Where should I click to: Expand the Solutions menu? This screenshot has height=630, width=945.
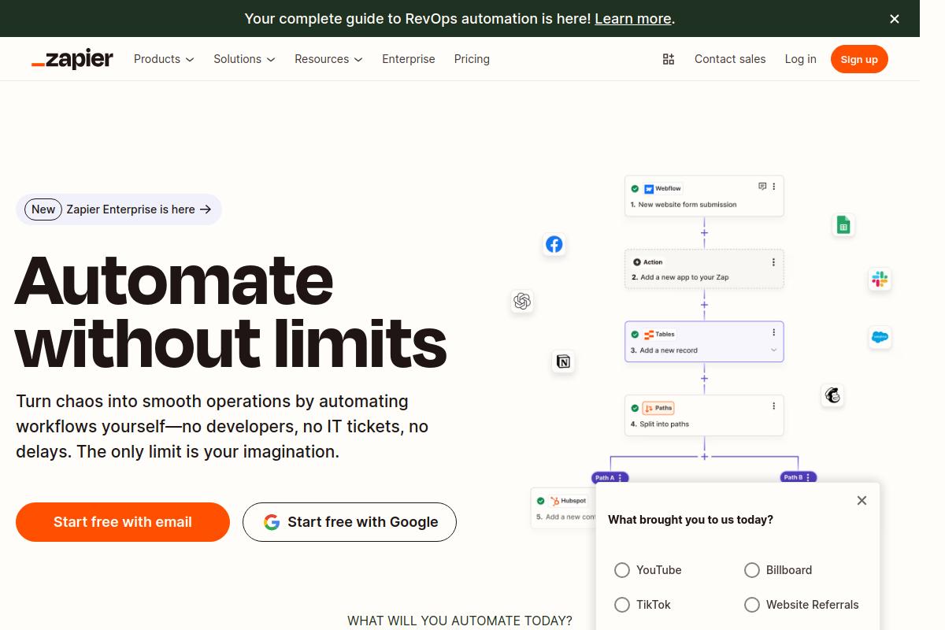[244, 59]
